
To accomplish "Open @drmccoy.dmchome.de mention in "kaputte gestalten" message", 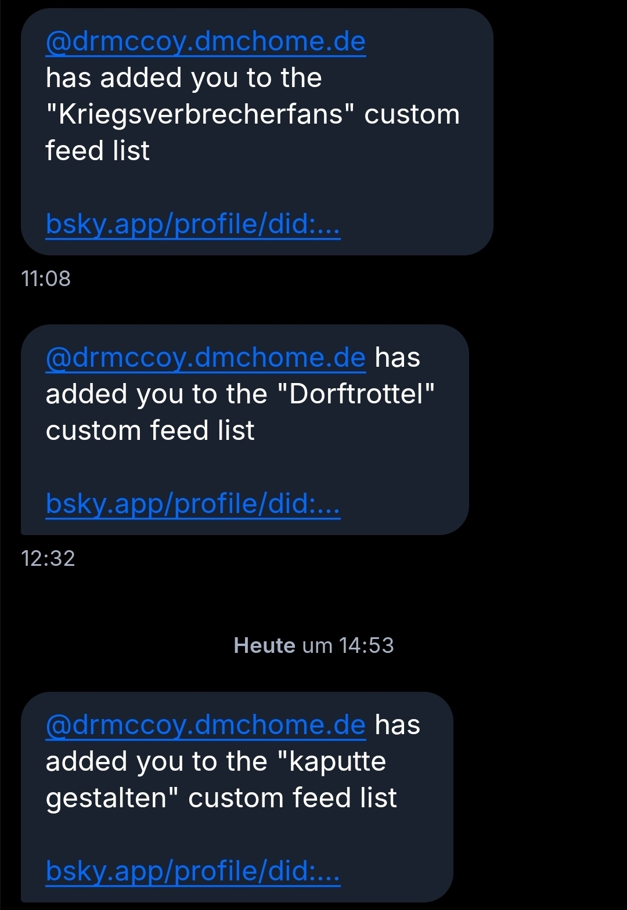I will click(x=206, y=725).
